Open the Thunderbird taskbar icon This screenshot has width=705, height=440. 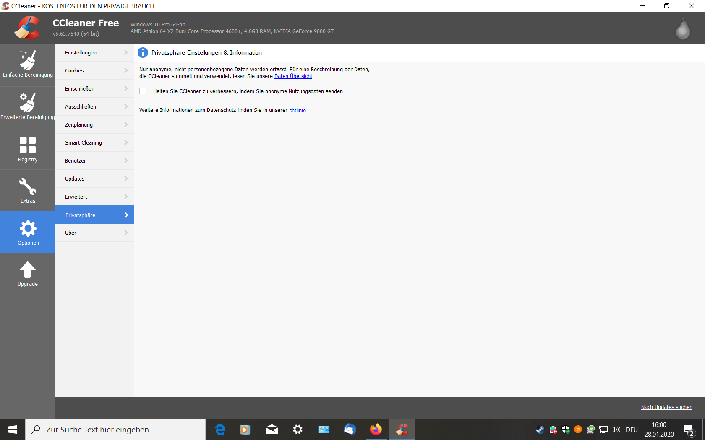[x=350, y=430]
